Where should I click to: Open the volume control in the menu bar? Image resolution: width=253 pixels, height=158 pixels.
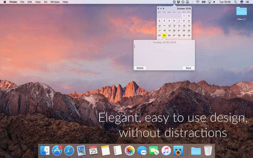pyautogui.click(x=215, y=2)
